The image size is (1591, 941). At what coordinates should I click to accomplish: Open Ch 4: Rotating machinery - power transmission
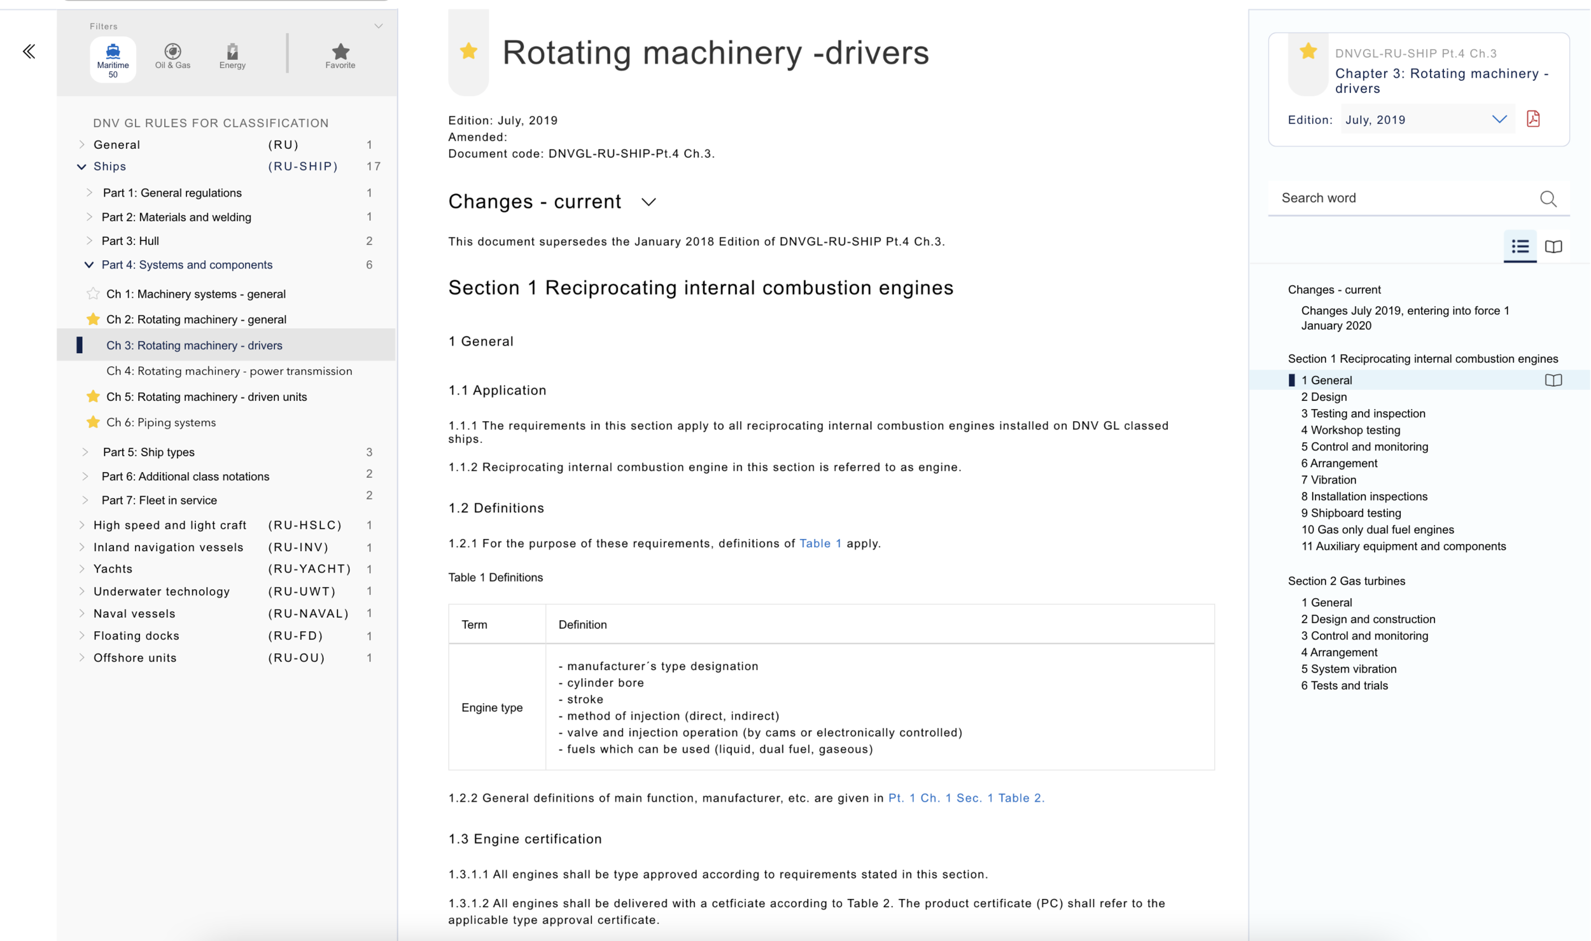pos(229,371)
